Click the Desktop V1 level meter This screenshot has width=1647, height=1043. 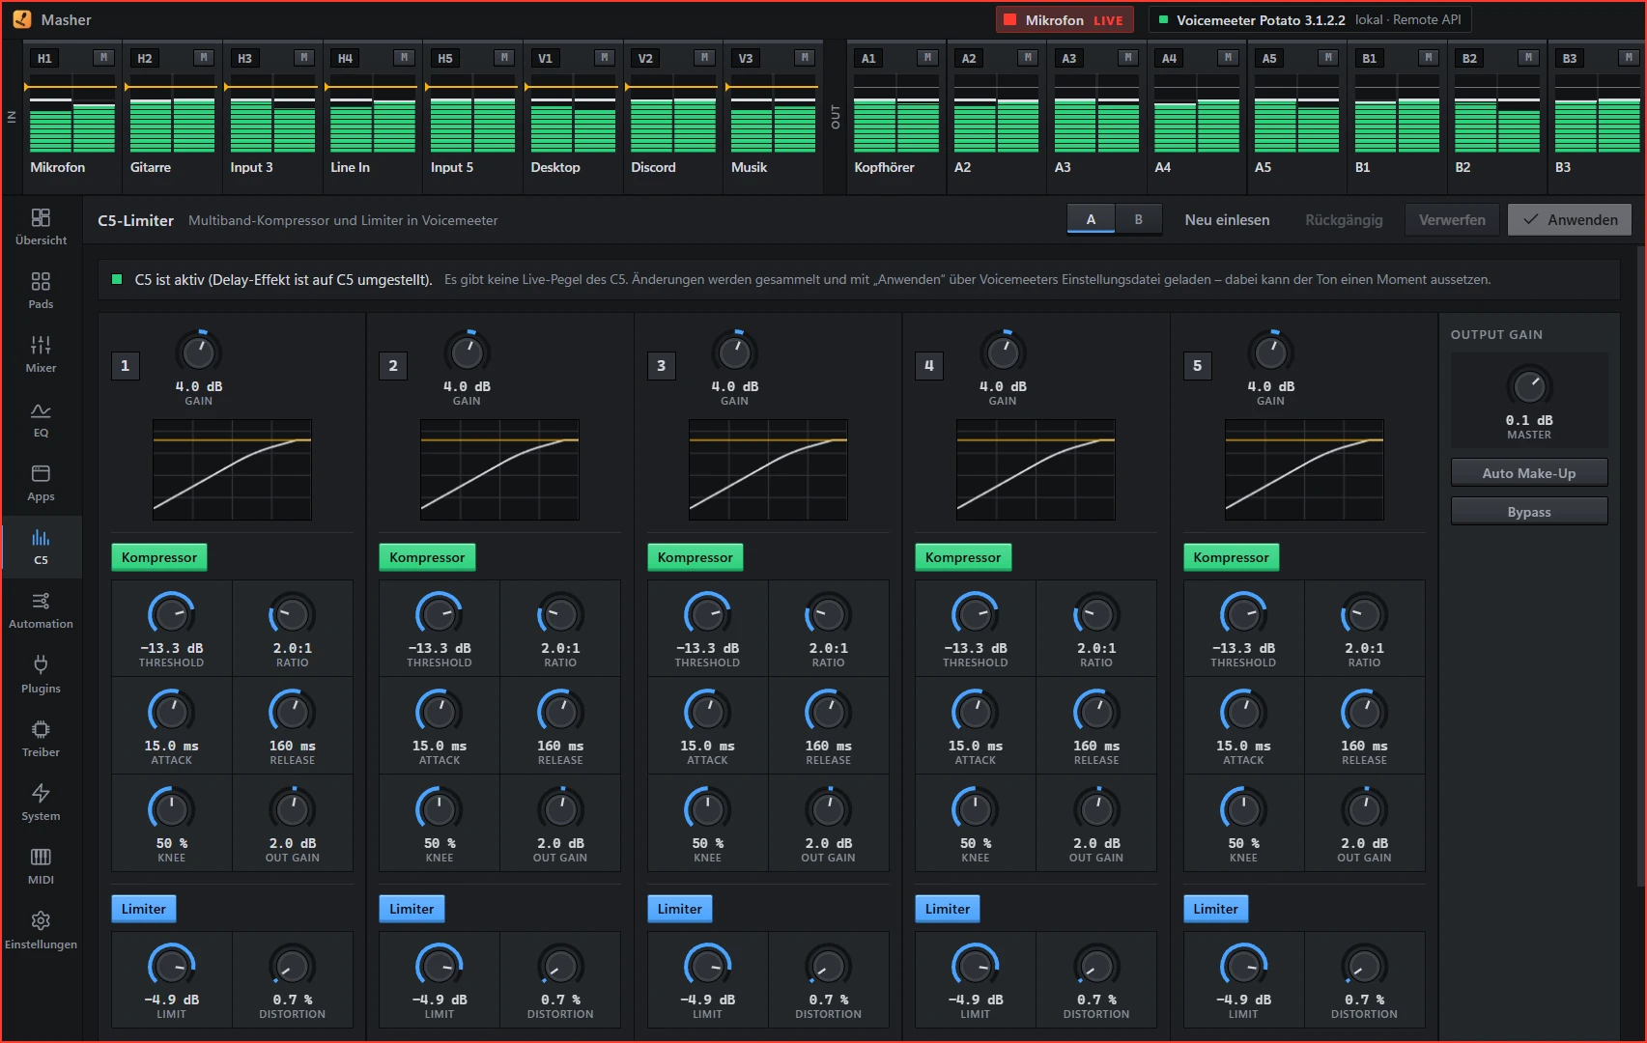click(x=573, y=113)
